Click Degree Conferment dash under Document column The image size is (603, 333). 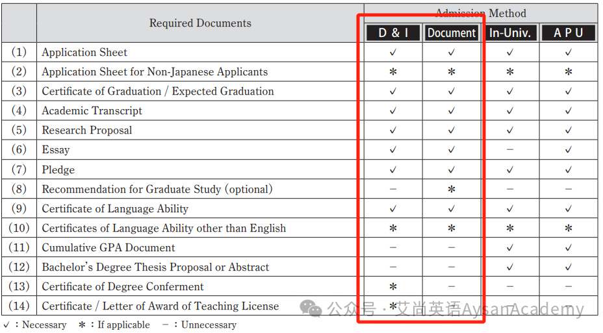pyautogui.click(x=452, y=286)
